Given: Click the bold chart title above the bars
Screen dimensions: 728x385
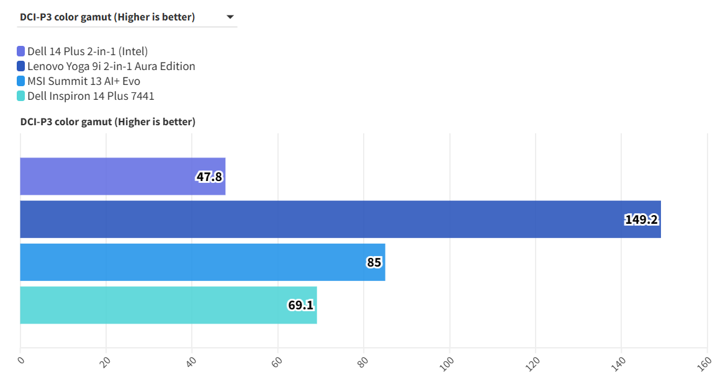Looking at the screenshot, I should click(108, 122).
